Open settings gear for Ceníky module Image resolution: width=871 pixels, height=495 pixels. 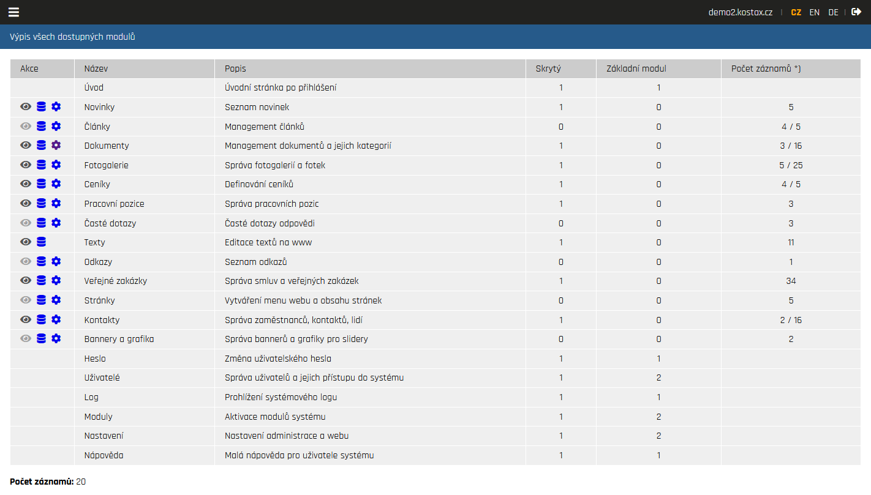56,184
